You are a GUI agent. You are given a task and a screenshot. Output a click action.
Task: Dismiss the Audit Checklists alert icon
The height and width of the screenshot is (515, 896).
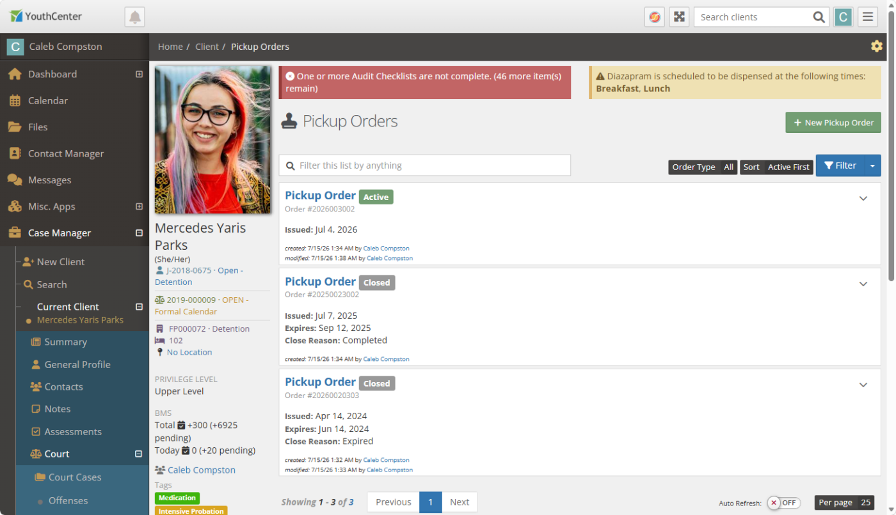click(290, 76)
